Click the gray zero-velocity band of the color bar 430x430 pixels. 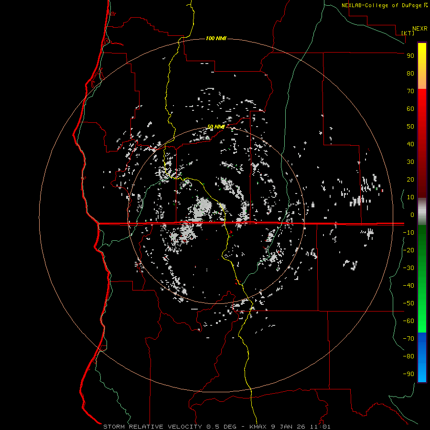click(422, 212)
